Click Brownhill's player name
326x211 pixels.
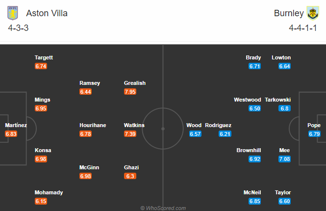[249, 150]
